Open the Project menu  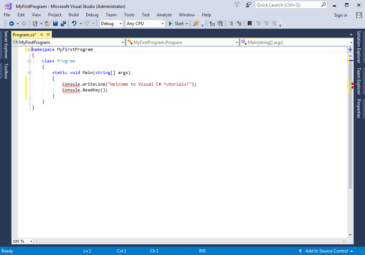click(x=55, y=15)
